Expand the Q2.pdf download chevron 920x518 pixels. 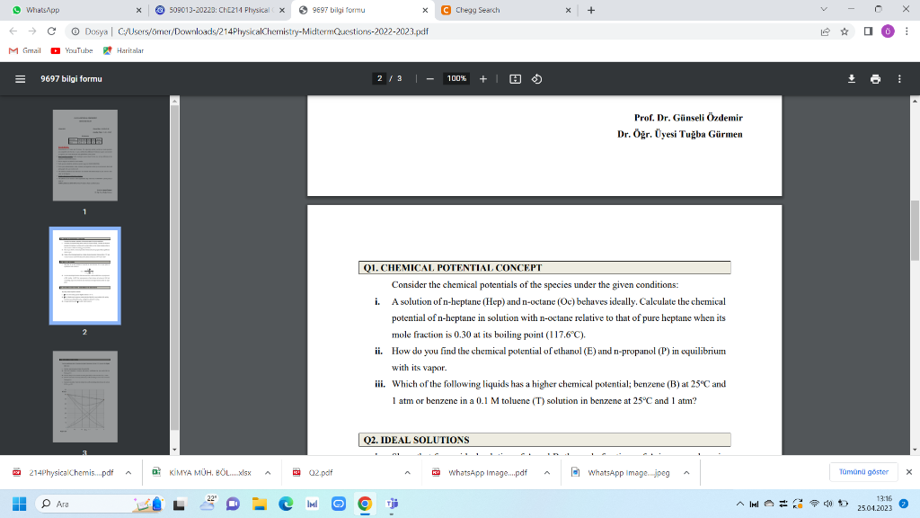409,471
